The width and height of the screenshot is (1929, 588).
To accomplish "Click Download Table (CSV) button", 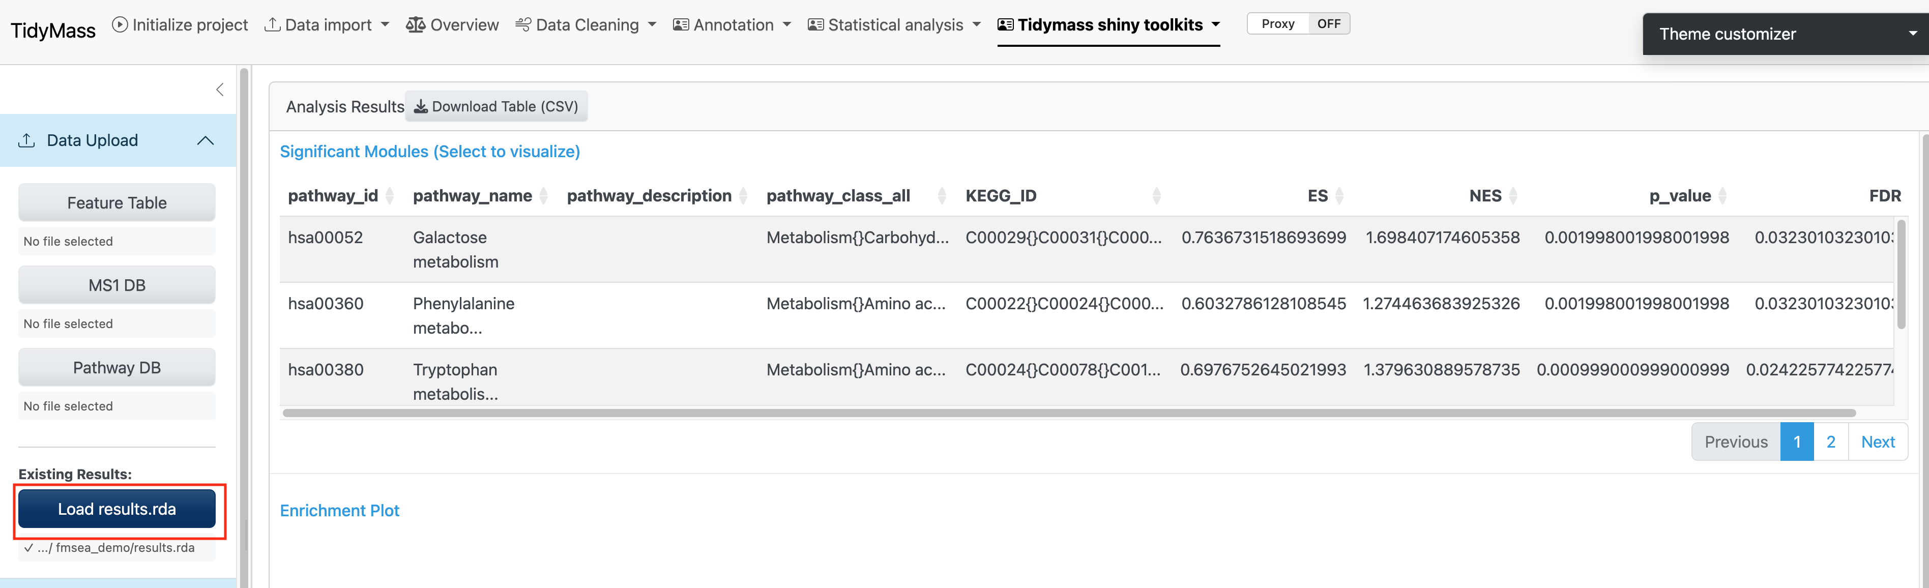I will coord(496,106).
